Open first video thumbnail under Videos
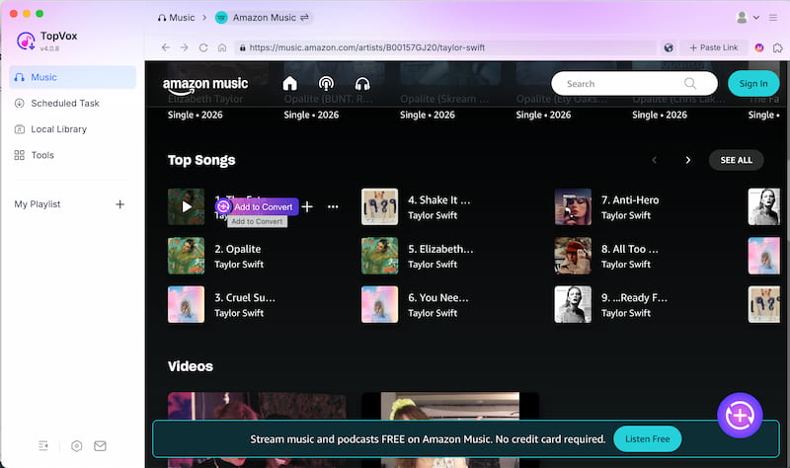Screen dimensions: 790x468 (257, 406)
